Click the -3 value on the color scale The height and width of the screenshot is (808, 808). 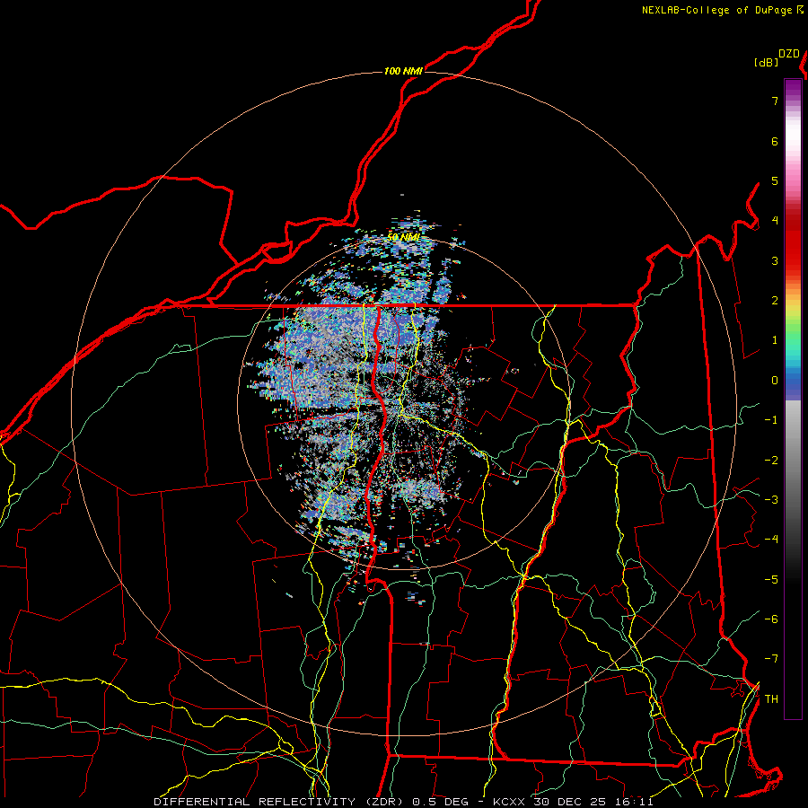[771, 500]
